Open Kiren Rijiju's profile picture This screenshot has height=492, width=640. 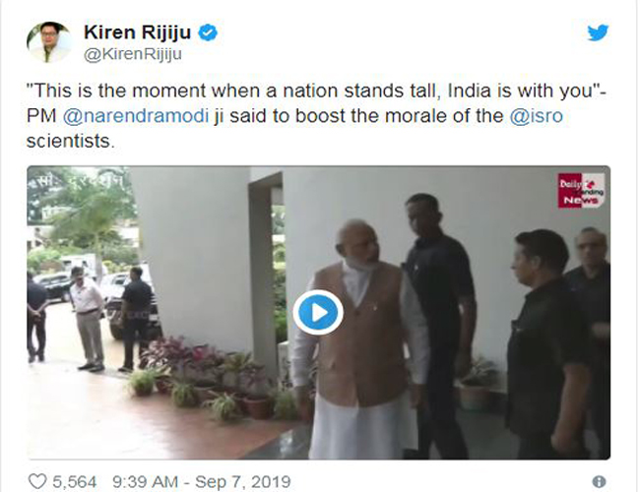49,42
